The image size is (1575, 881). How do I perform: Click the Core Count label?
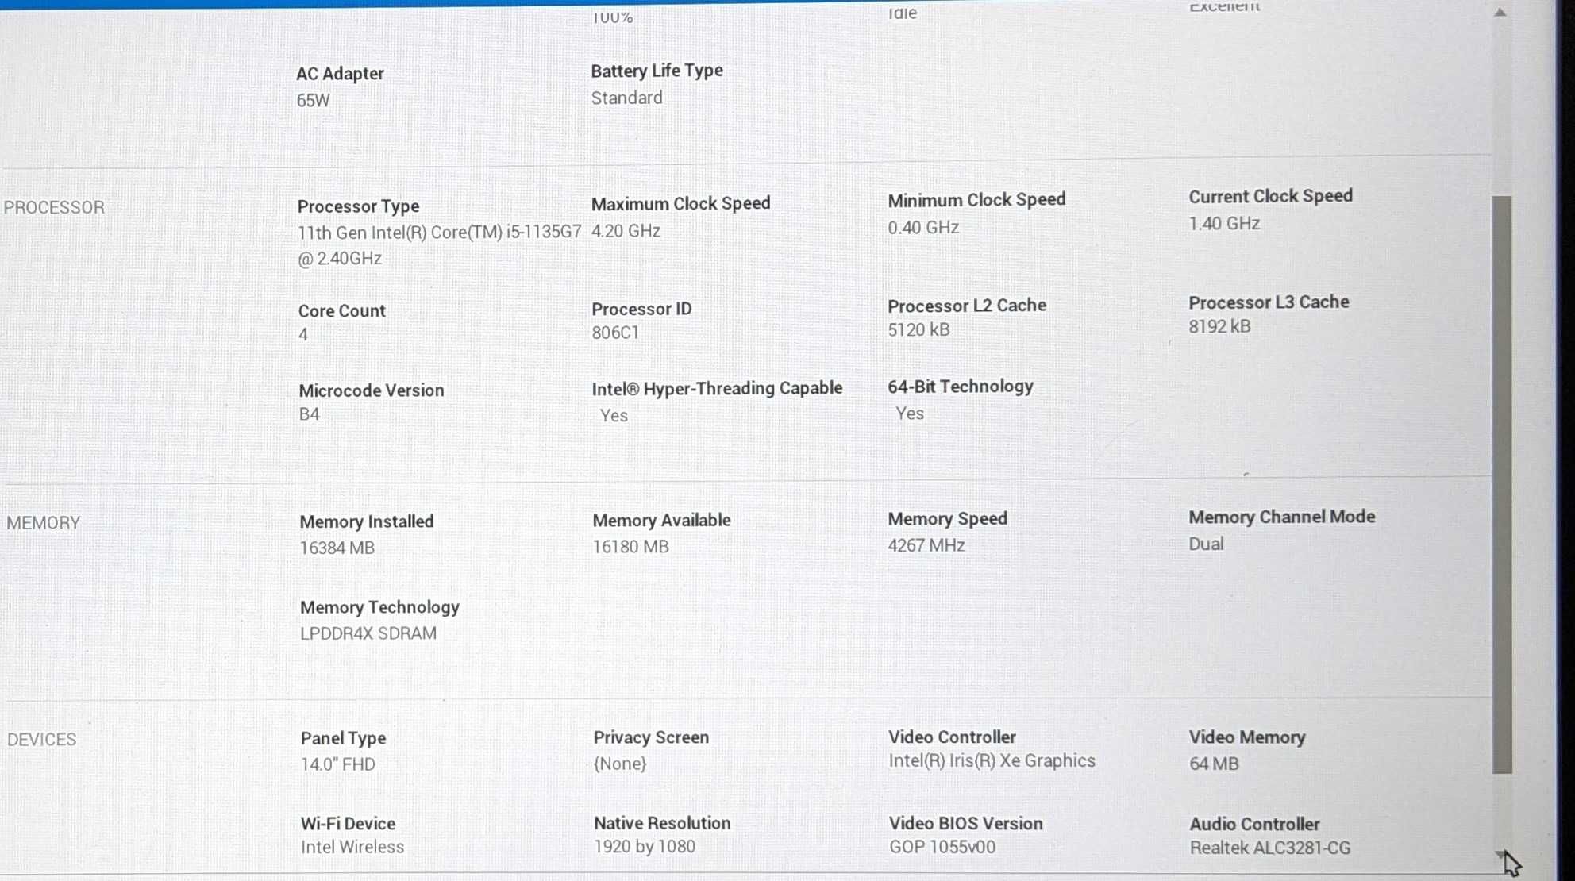click(x=341, y=311)
